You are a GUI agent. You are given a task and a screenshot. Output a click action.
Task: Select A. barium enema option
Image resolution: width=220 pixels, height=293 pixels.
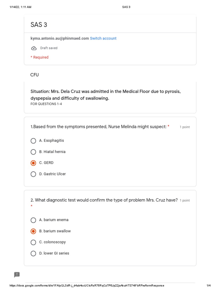point(33,220)
